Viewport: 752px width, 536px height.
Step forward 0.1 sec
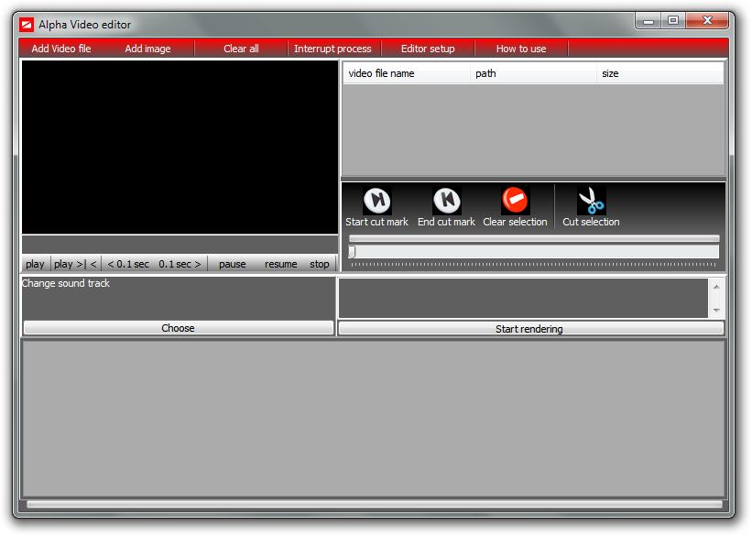coord(180,264)
